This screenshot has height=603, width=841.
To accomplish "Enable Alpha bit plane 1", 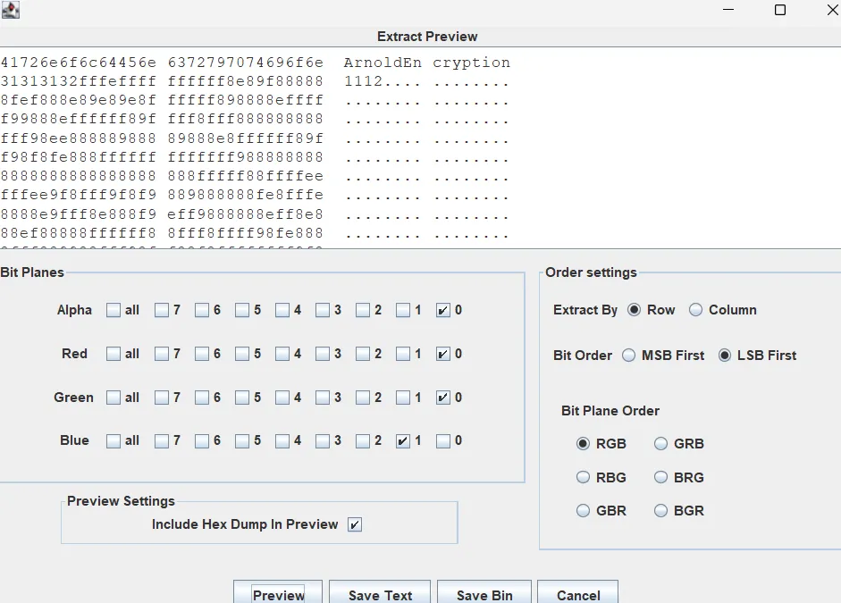I will (x=403, y=310).
